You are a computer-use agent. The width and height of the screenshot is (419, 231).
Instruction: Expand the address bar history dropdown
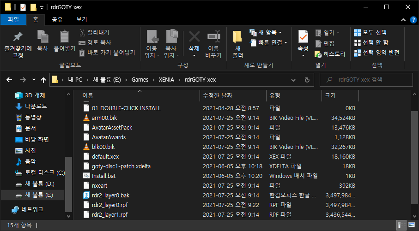tap(293, 80)
